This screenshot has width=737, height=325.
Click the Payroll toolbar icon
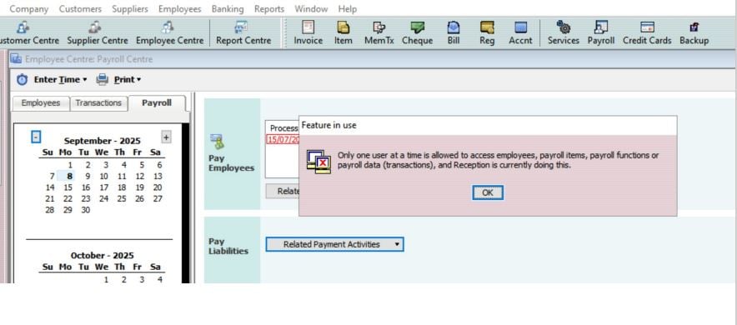click(x=601, y=27)
